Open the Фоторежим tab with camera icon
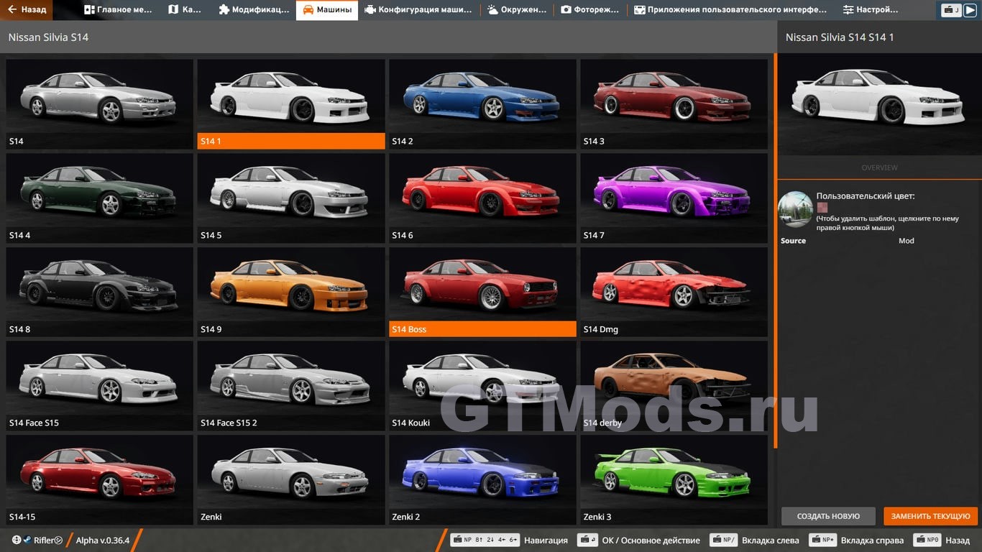This screenshot has width=982, height=552. pos(590,10)
